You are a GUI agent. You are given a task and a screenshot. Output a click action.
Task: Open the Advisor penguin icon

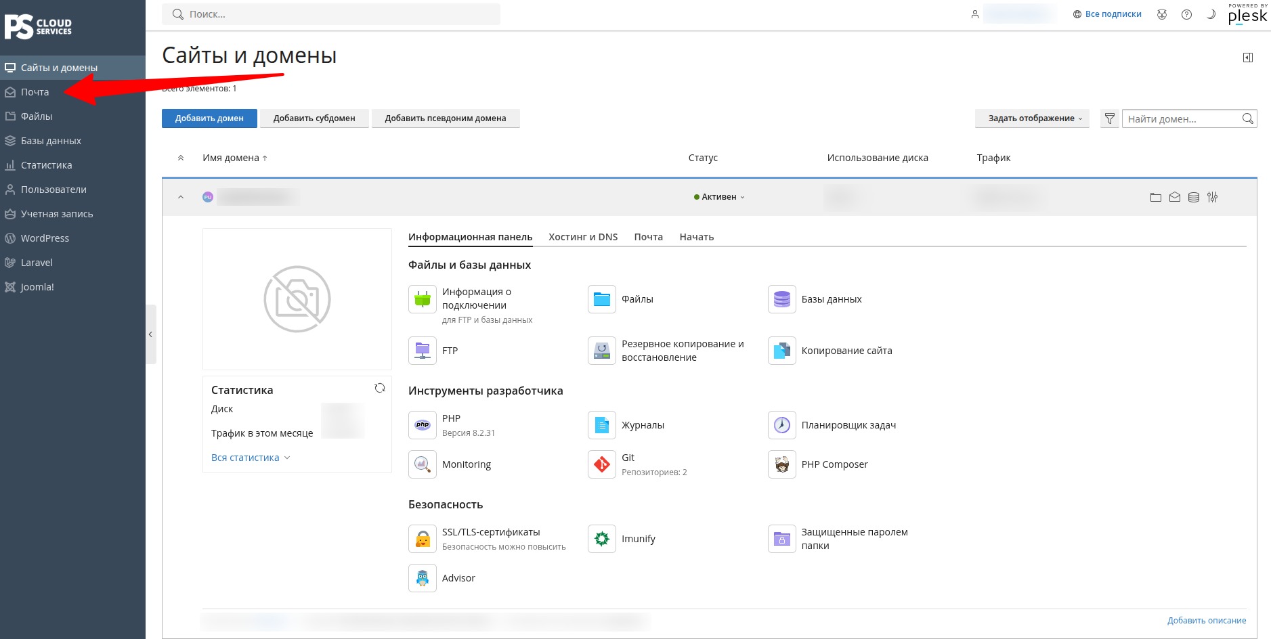pyautogui.click(x=422, y=578)
